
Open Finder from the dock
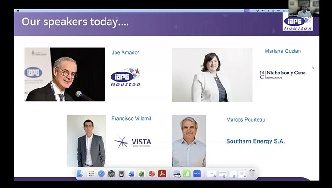tap(81, 174)
